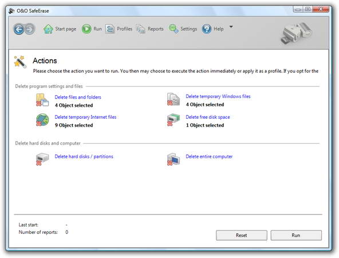
Task: Open Delete temporary Windows files link
Action: click(218, 96)
